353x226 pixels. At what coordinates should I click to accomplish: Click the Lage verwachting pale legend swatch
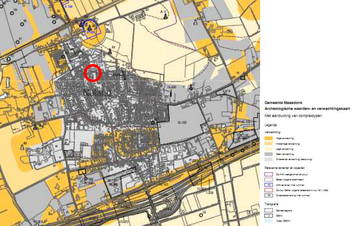point(269,149)
